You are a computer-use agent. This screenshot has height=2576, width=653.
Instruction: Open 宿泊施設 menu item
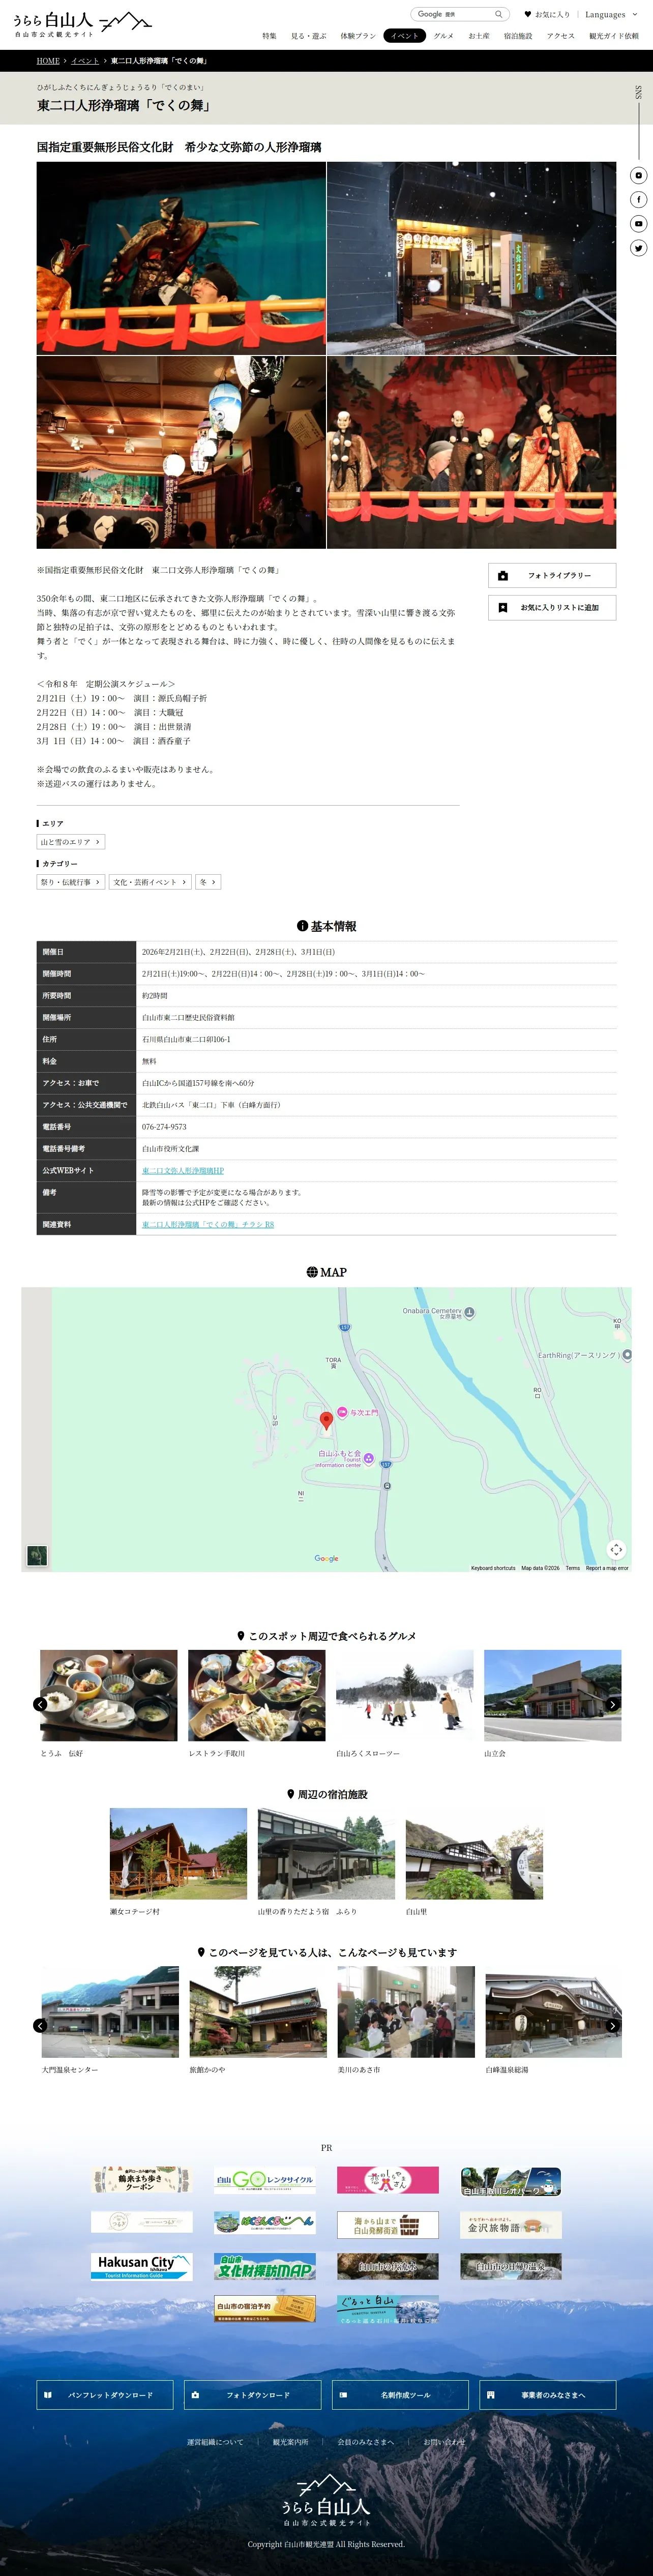tap(518, 36)
